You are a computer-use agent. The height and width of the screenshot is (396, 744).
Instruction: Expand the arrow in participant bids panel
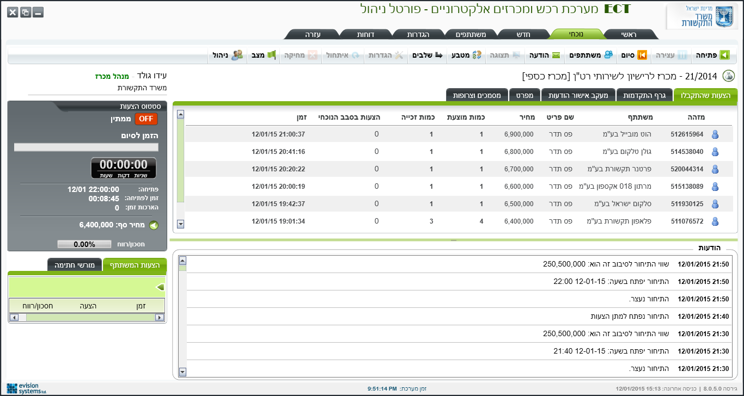click(160, 287)
